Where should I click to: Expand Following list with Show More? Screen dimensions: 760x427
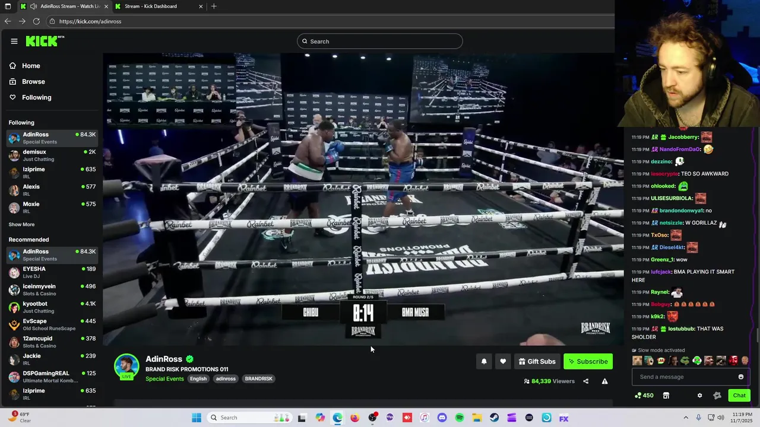click(x=21, y=225)
